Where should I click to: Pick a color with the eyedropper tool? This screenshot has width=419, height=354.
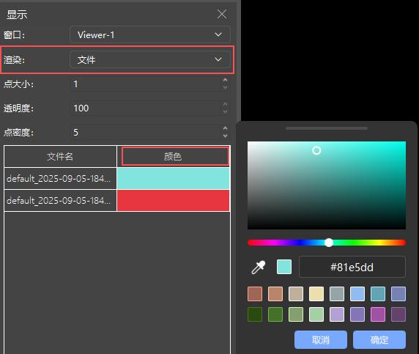point(259,267)
